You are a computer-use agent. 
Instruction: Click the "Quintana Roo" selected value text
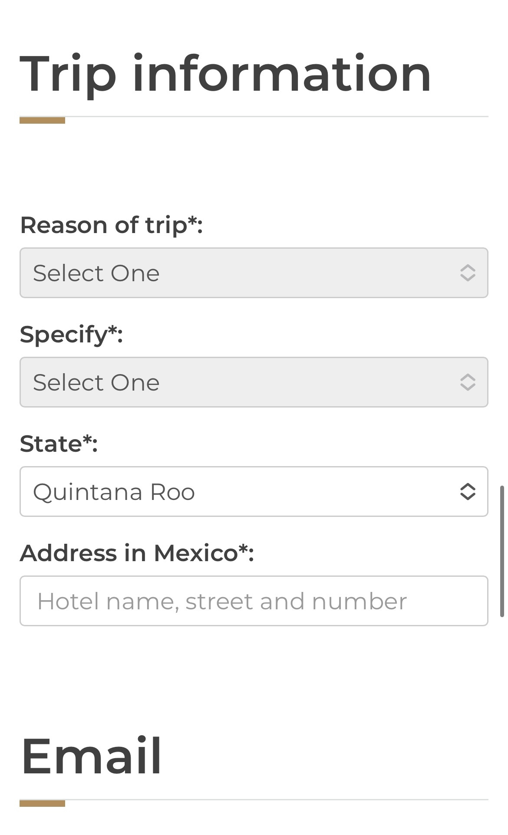tap(114, 492)
